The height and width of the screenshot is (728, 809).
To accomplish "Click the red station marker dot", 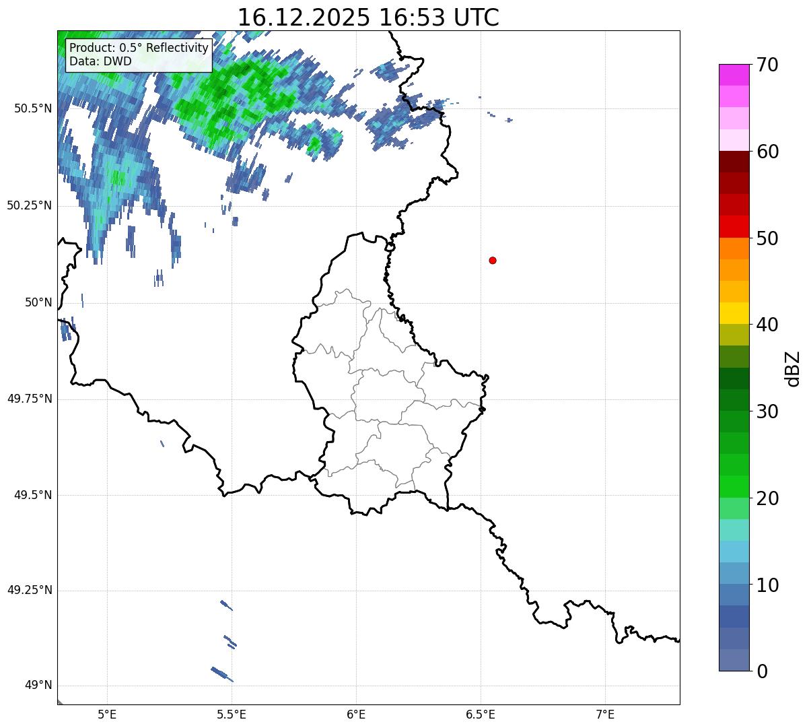I will 493,260.
